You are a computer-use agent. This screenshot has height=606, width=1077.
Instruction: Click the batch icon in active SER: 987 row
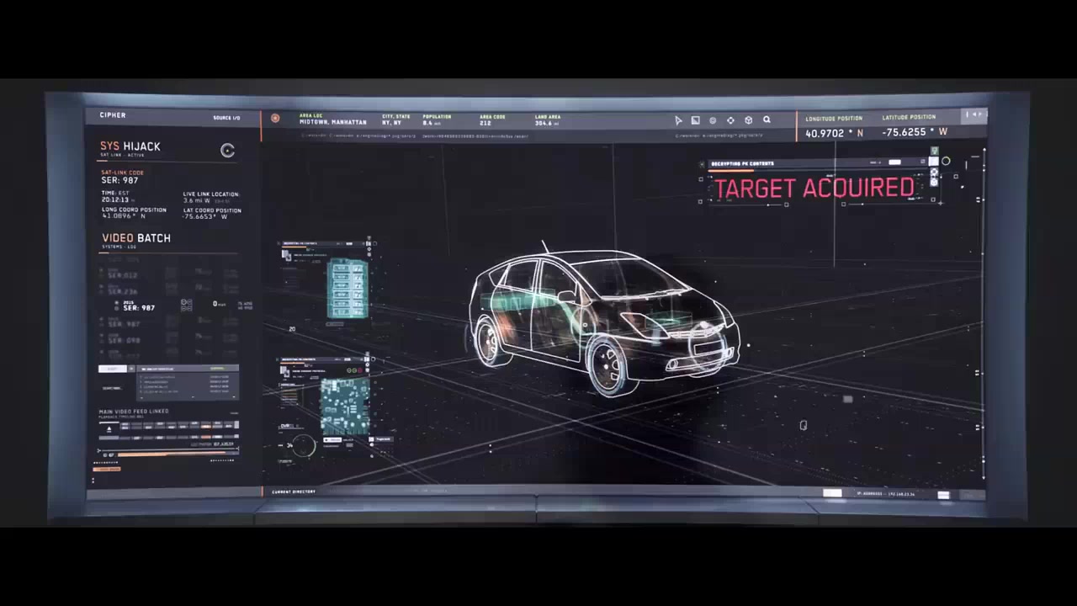click(x=187, y=305)
